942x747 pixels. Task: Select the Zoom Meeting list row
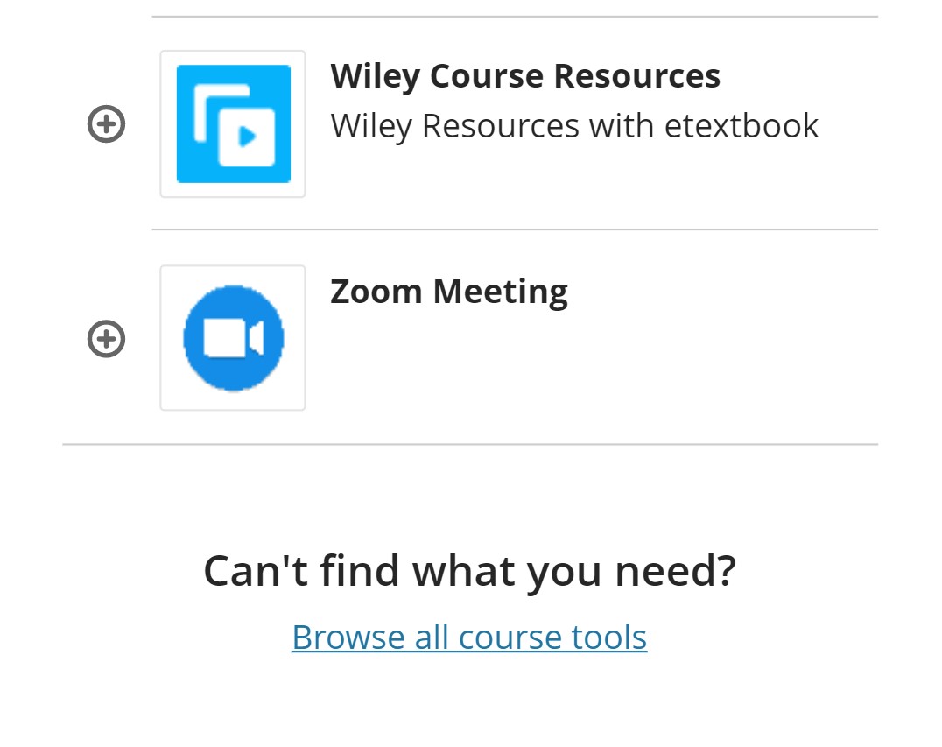470,338
